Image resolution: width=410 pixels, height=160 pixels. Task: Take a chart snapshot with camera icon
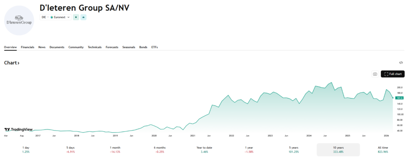pos(375,74)
